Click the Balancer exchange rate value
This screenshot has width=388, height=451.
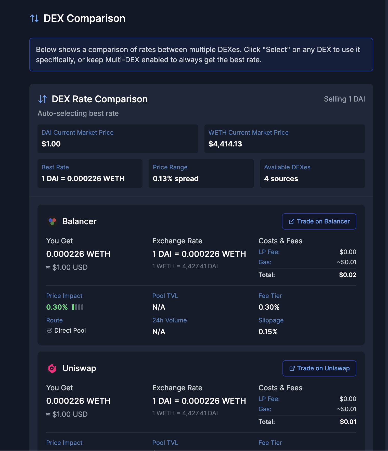199,254
